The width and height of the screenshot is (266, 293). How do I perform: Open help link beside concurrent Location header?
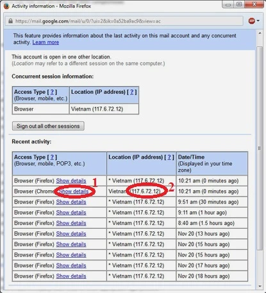[132, 92]
